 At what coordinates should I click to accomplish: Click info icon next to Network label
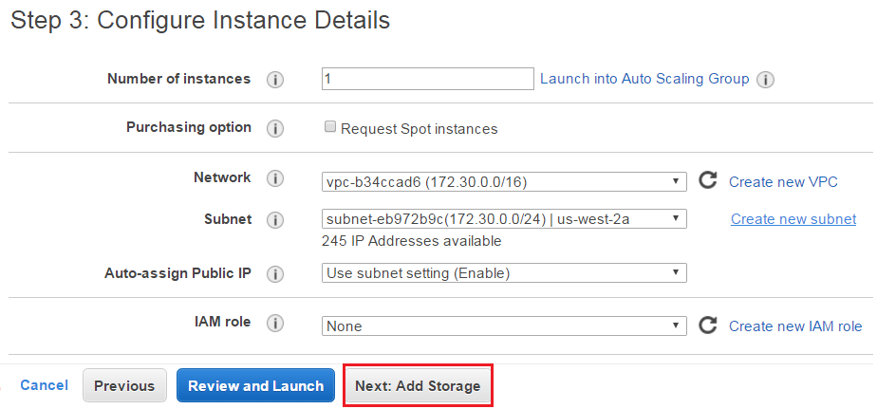pyautogui.click(x=275, y=179)
